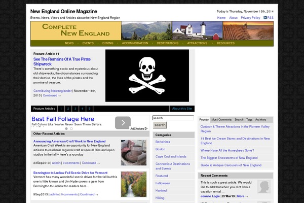Go to the Home link
The width and height of the screenshot is (304, 203).
click(221, 18)
